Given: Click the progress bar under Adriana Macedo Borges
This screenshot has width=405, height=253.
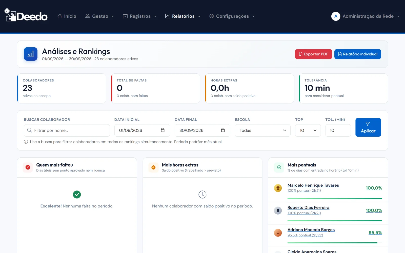Looking at the screenshot, I should (335, 243).
